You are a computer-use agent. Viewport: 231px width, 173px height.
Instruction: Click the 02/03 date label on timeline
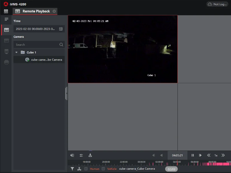point(172,169)
